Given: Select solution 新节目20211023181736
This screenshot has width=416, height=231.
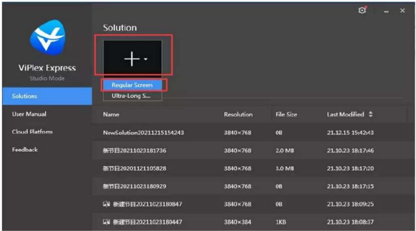Looking at the screenshot, I should tap(253, 150).
